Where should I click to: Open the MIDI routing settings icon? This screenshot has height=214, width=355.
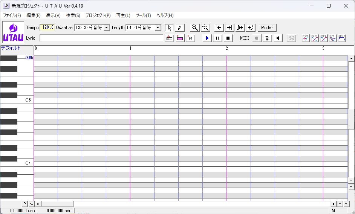click(x=267, y=38)
